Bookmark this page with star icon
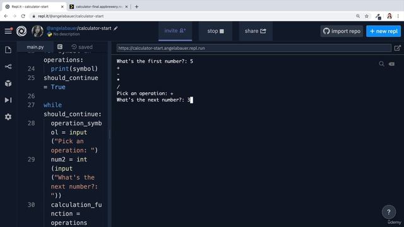Image resolution: width=404 pixels, height=227 pixels. point(367,16)
